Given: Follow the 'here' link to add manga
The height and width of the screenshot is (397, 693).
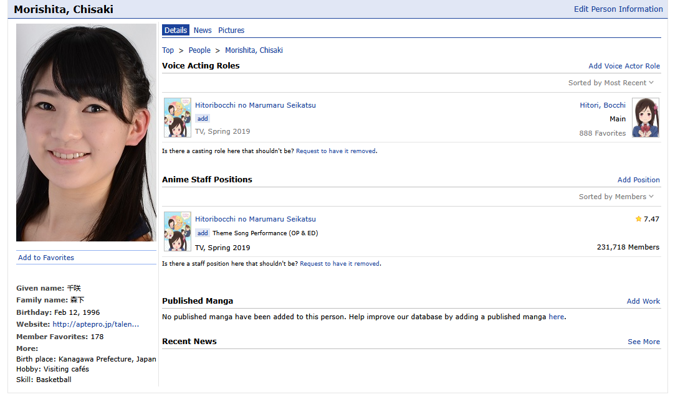Looking at the screenshot, I should pyautogui.click(x=556, y=317).
